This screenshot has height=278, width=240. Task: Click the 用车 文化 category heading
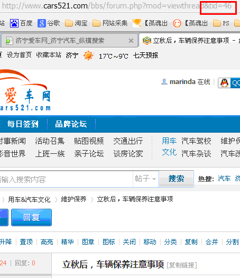point(169,146)
